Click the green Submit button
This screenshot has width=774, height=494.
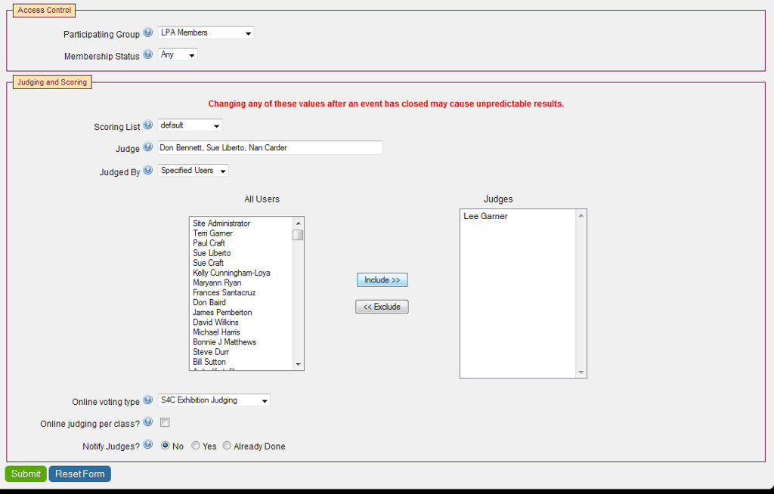coord(26,474)
